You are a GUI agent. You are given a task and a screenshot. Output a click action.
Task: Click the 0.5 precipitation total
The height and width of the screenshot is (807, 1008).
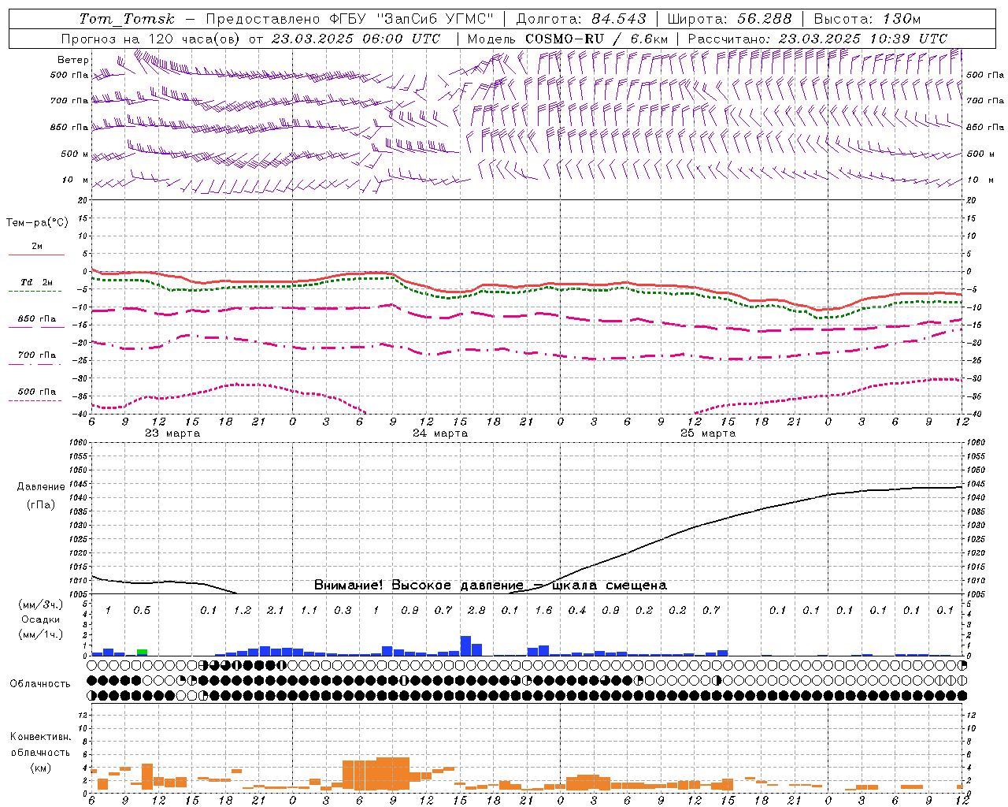tap(142, 610)
